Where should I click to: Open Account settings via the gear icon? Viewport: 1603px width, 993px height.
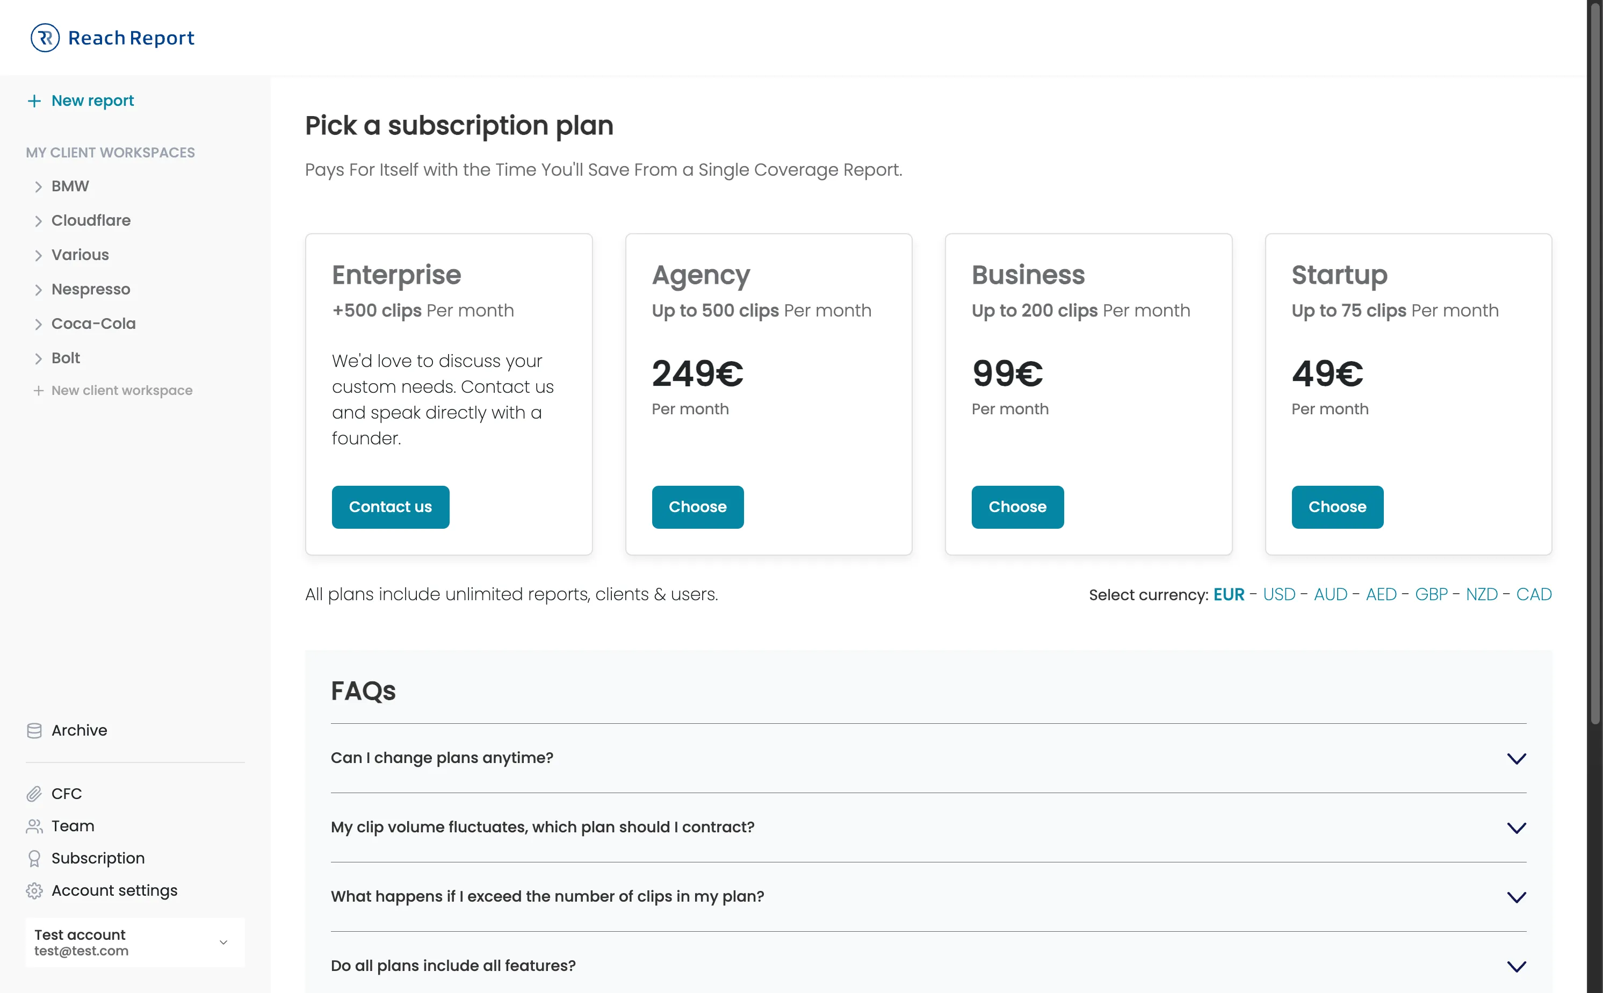(x=35, y=890)
